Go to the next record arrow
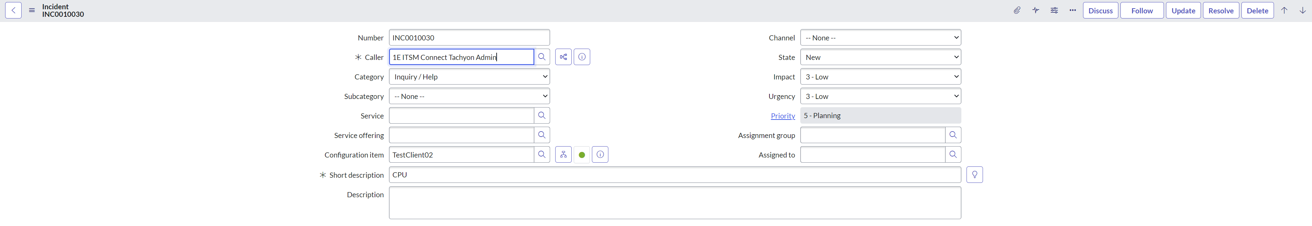The image size is (1312, 226). coord(1302,11)
